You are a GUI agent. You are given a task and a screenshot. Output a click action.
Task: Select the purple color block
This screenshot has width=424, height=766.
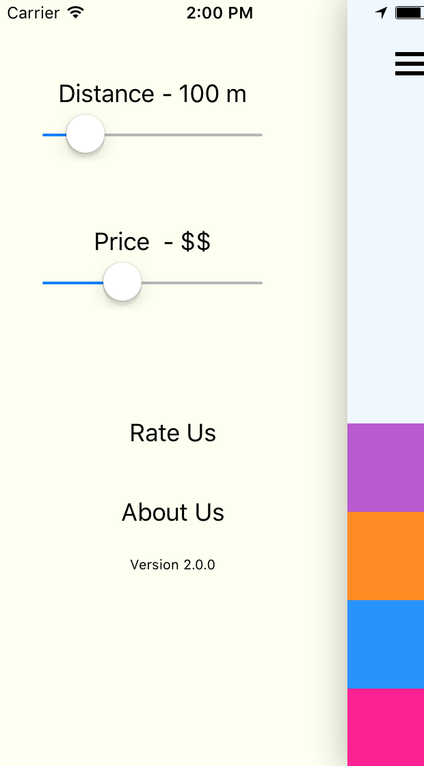click(x=386, y=467)
